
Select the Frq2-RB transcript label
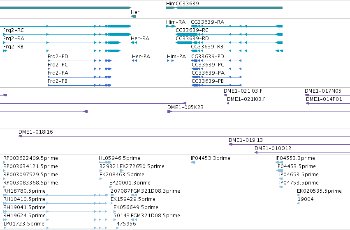pyautogui.click(x=13, y=47)
